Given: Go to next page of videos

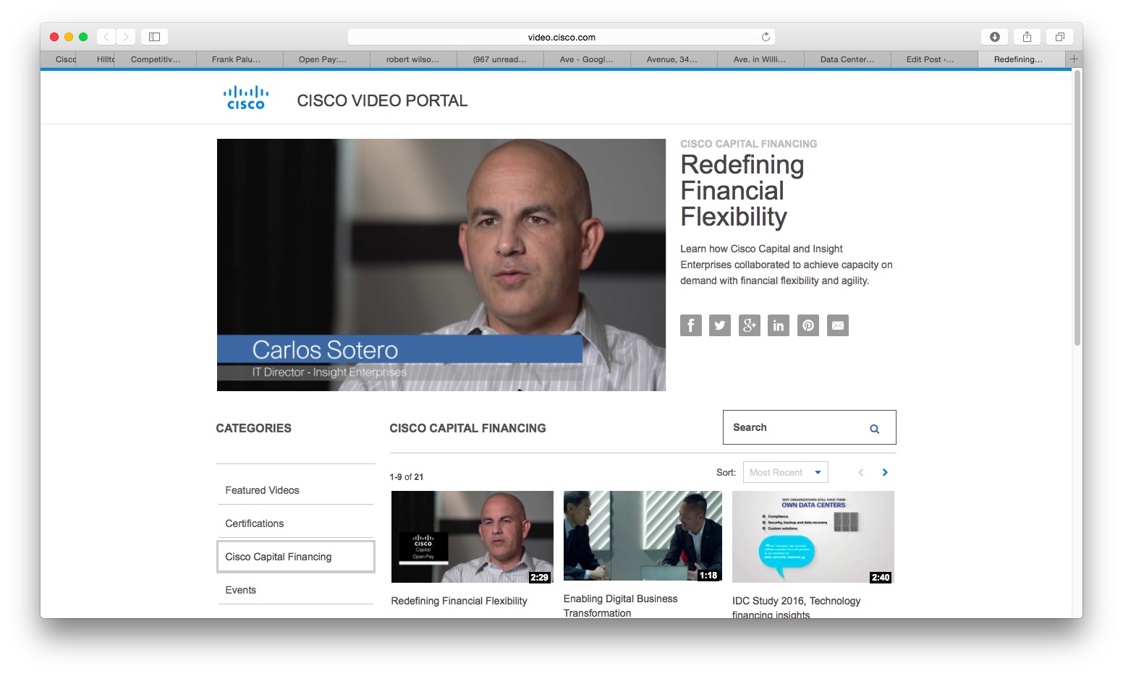Looking at the screenshot, I should (x=884, y=473).
